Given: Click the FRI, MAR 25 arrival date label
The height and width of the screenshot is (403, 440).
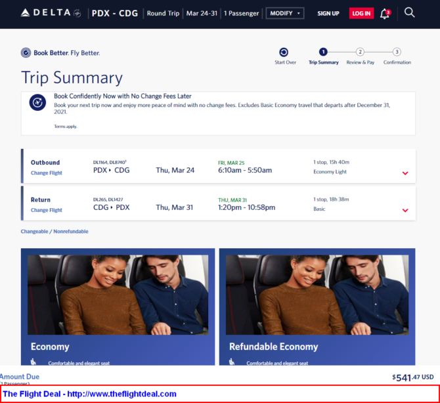Looking at the screenshot, I should coord(231,163).
